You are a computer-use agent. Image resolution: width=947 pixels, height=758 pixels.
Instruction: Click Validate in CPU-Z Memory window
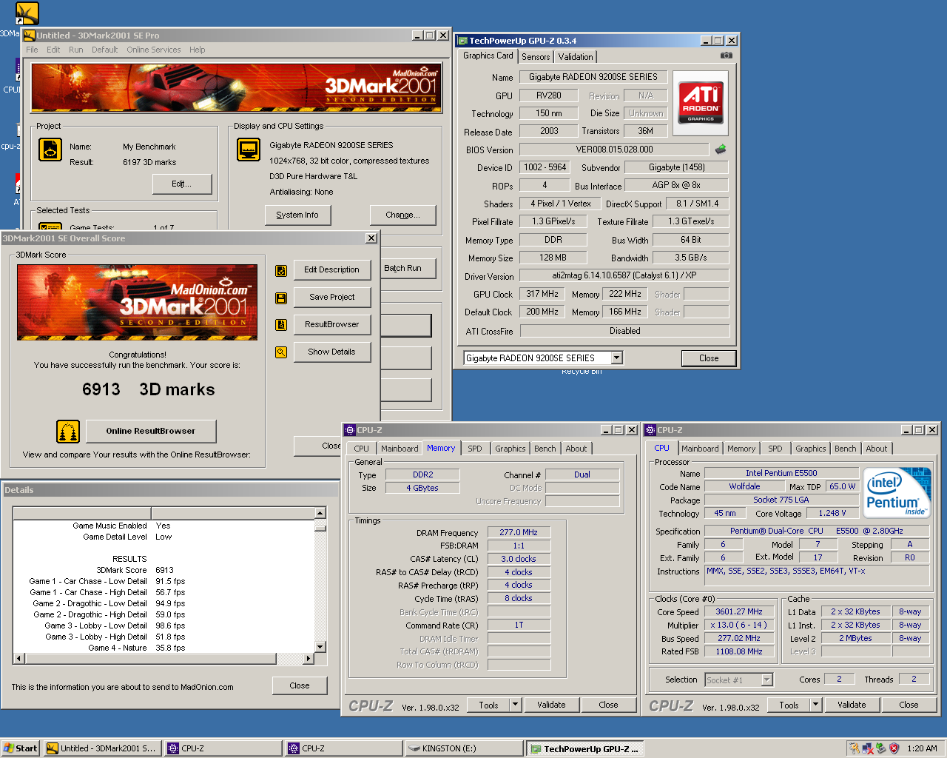click(551, 705)
